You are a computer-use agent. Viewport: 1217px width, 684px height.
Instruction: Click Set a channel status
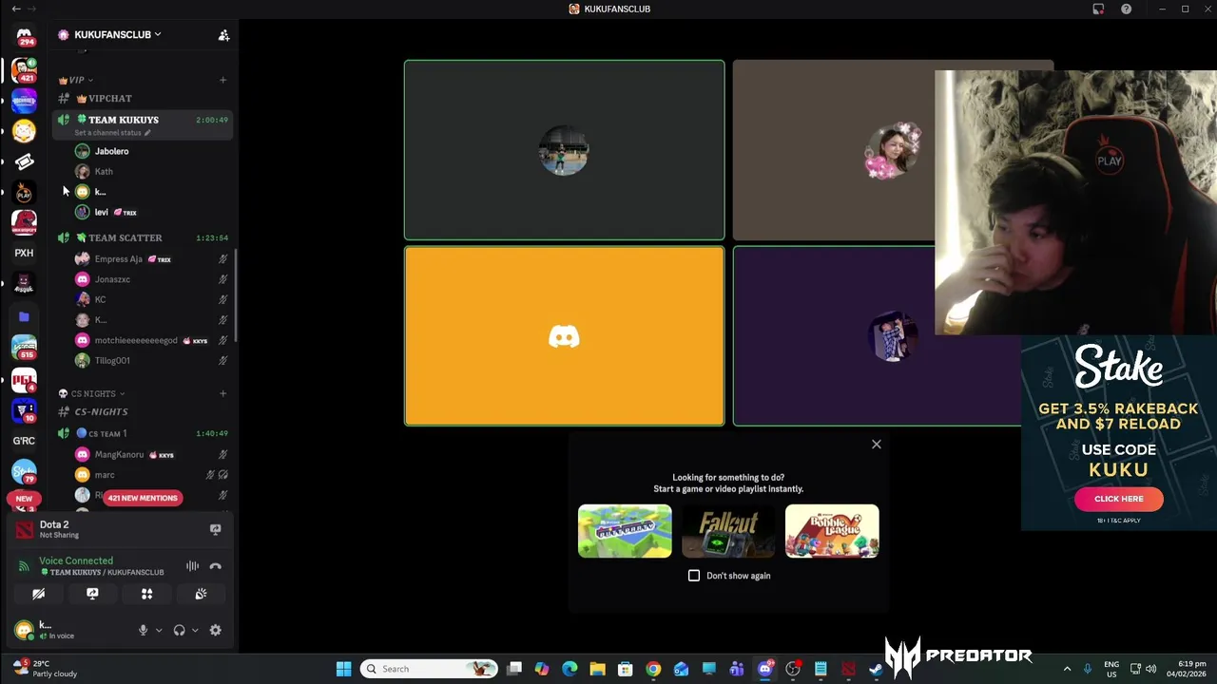pyautogui.click(x=112, y=133)
